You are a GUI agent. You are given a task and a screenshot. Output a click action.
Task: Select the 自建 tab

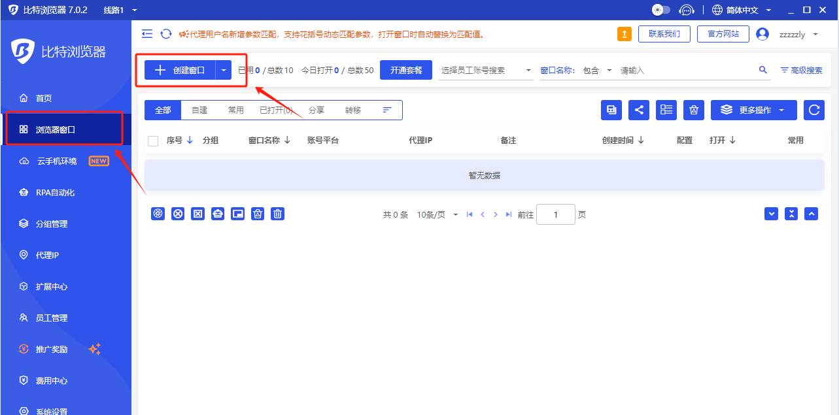tap(199, 110)
